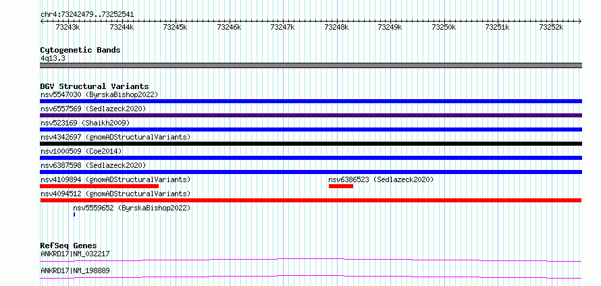Open variant label nsv6387598 (Sedlazeck2020)
The width and height of the screenshot is (601, 286).
(x=93, y=165)
